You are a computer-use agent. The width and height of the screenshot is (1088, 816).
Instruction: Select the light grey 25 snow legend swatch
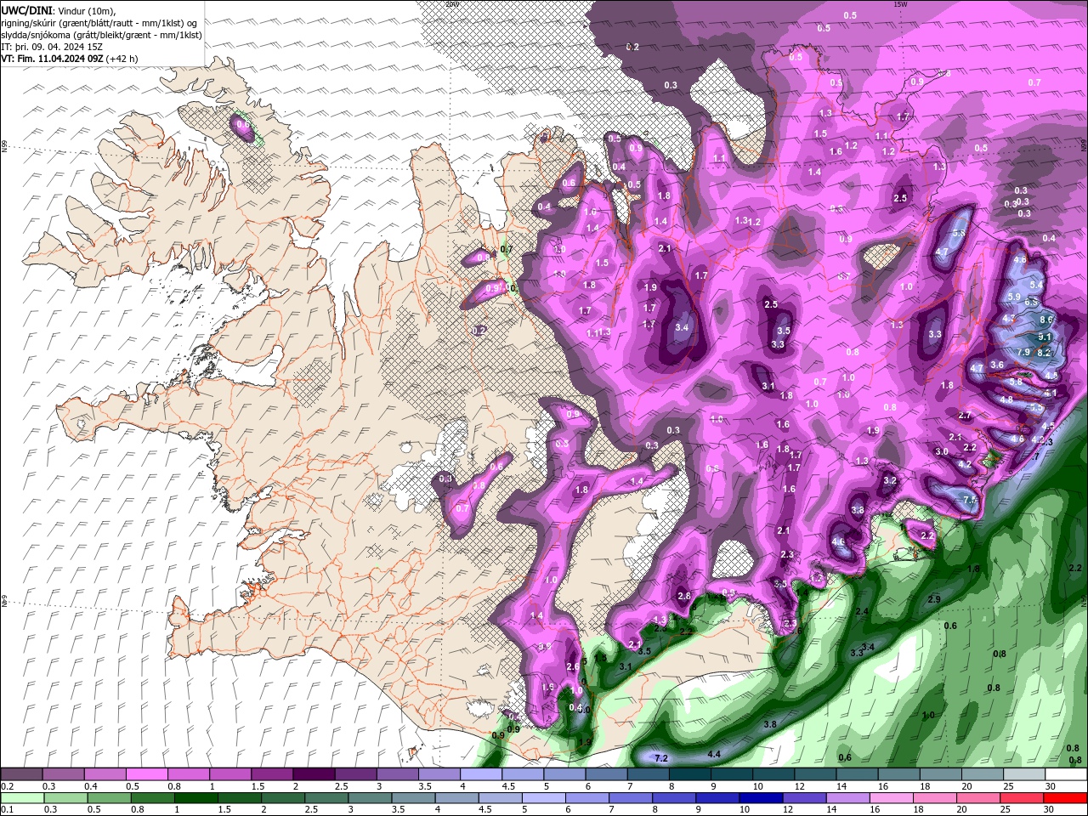1023,774
